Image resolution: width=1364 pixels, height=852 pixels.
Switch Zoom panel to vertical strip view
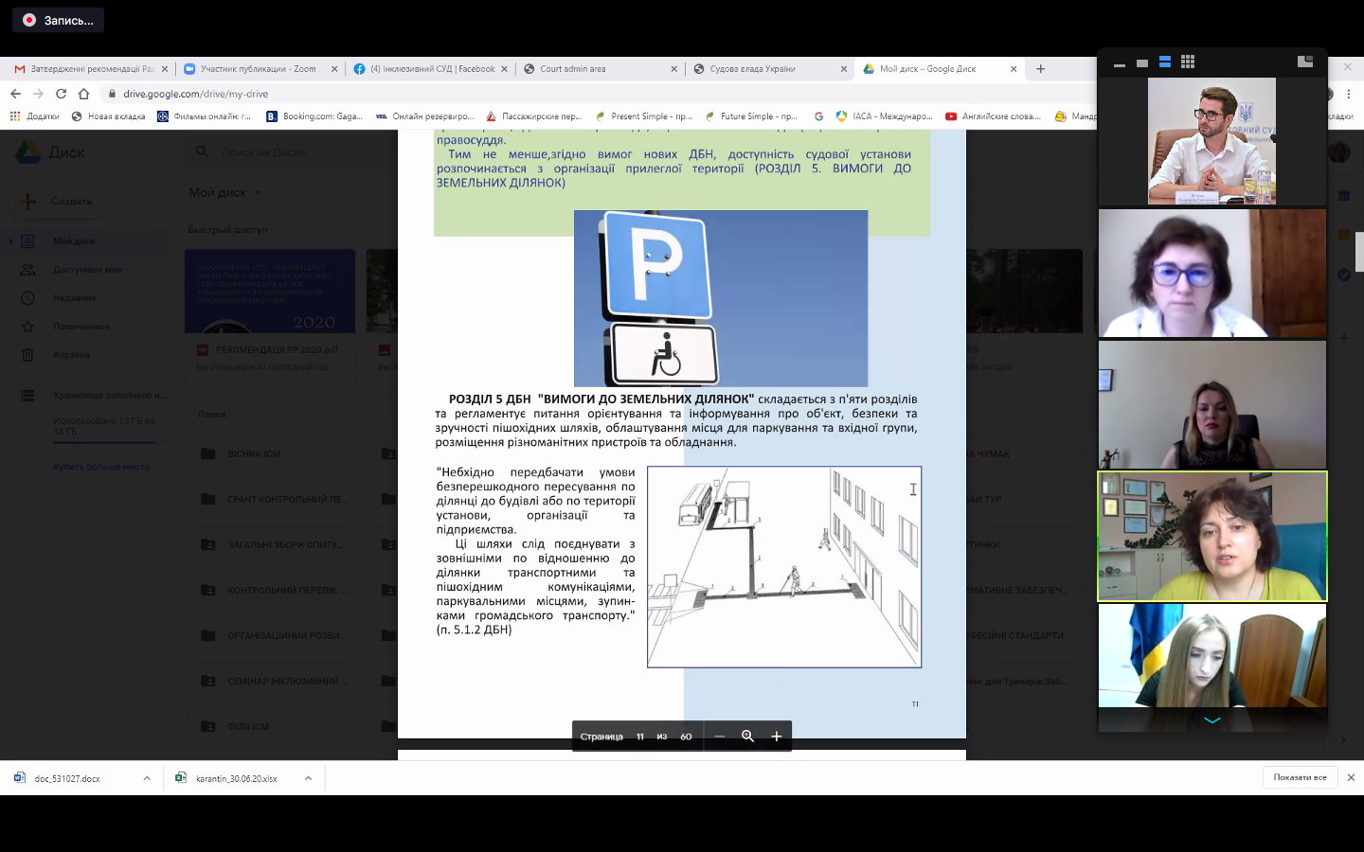(x=1165, y=62)
